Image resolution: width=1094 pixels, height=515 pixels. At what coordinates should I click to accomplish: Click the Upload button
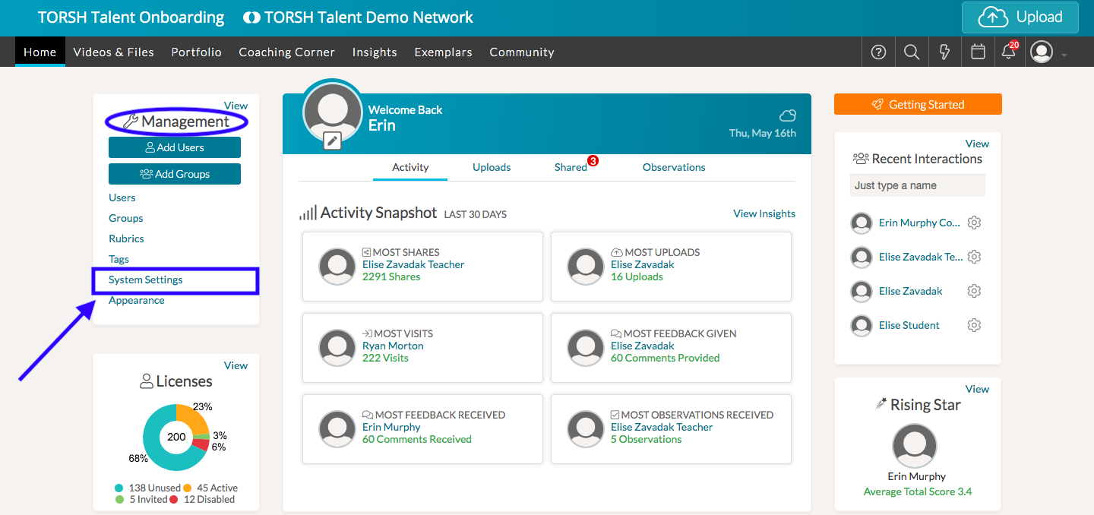coord(1020,17)
